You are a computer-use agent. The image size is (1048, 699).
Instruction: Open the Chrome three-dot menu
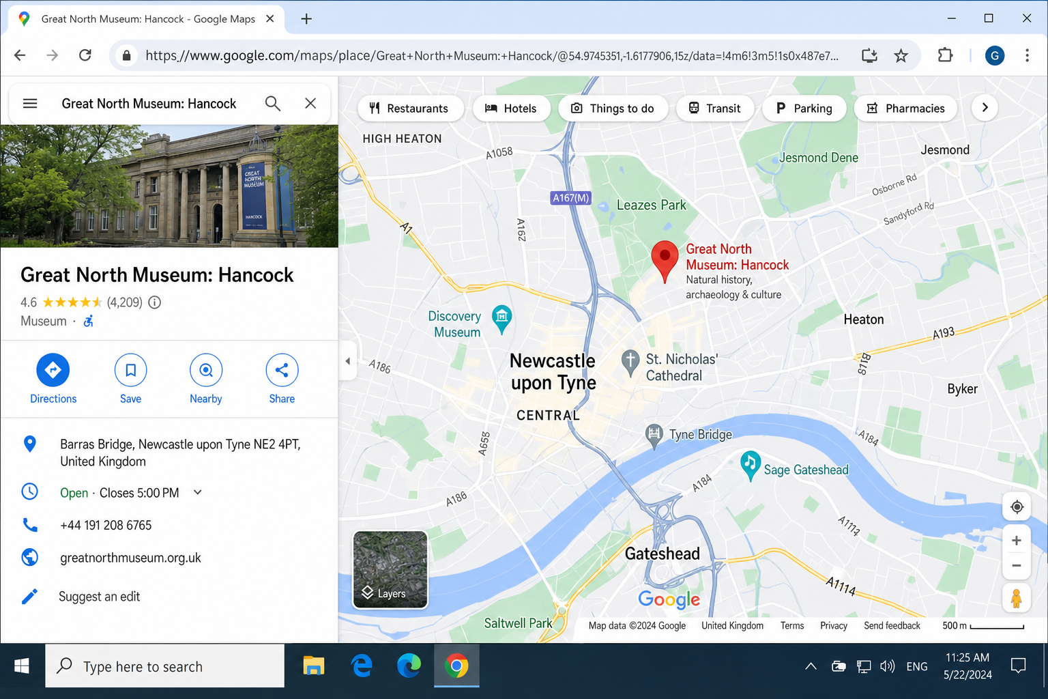coord(1027,55)
